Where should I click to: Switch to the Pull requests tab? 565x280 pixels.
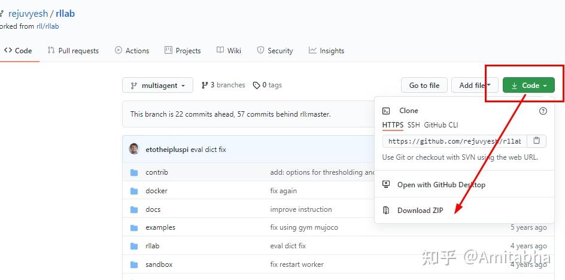coord(73,51)
